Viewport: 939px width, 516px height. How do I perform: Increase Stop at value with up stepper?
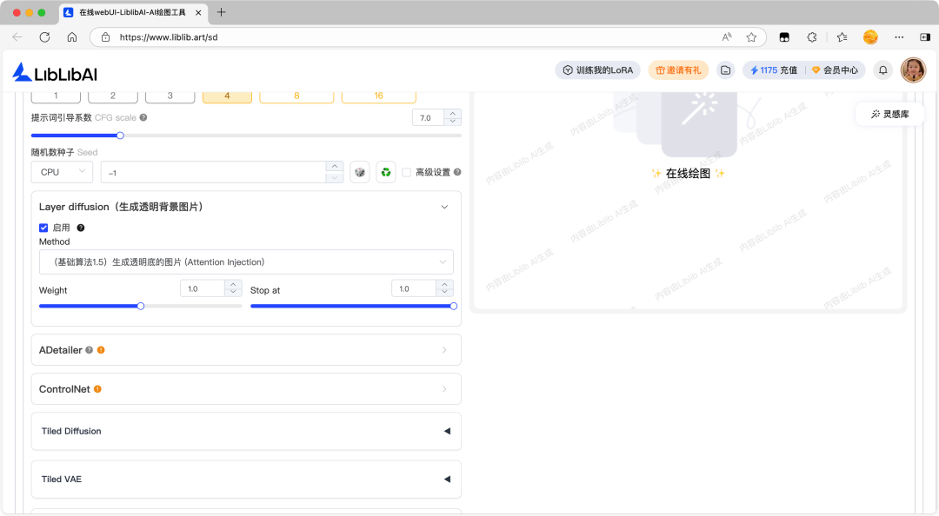tap(444, 284)
